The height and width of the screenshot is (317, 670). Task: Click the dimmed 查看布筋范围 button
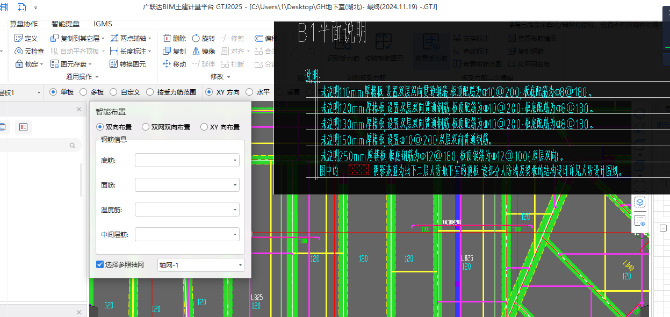[x=478, y=64]
